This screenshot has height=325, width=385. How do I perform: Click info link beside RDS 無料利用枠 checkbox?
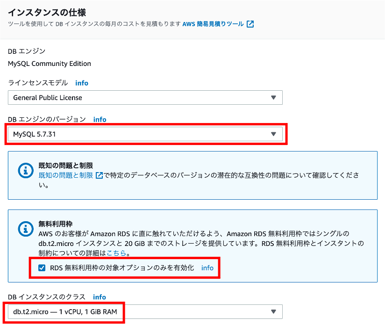[x=207, y=268]
